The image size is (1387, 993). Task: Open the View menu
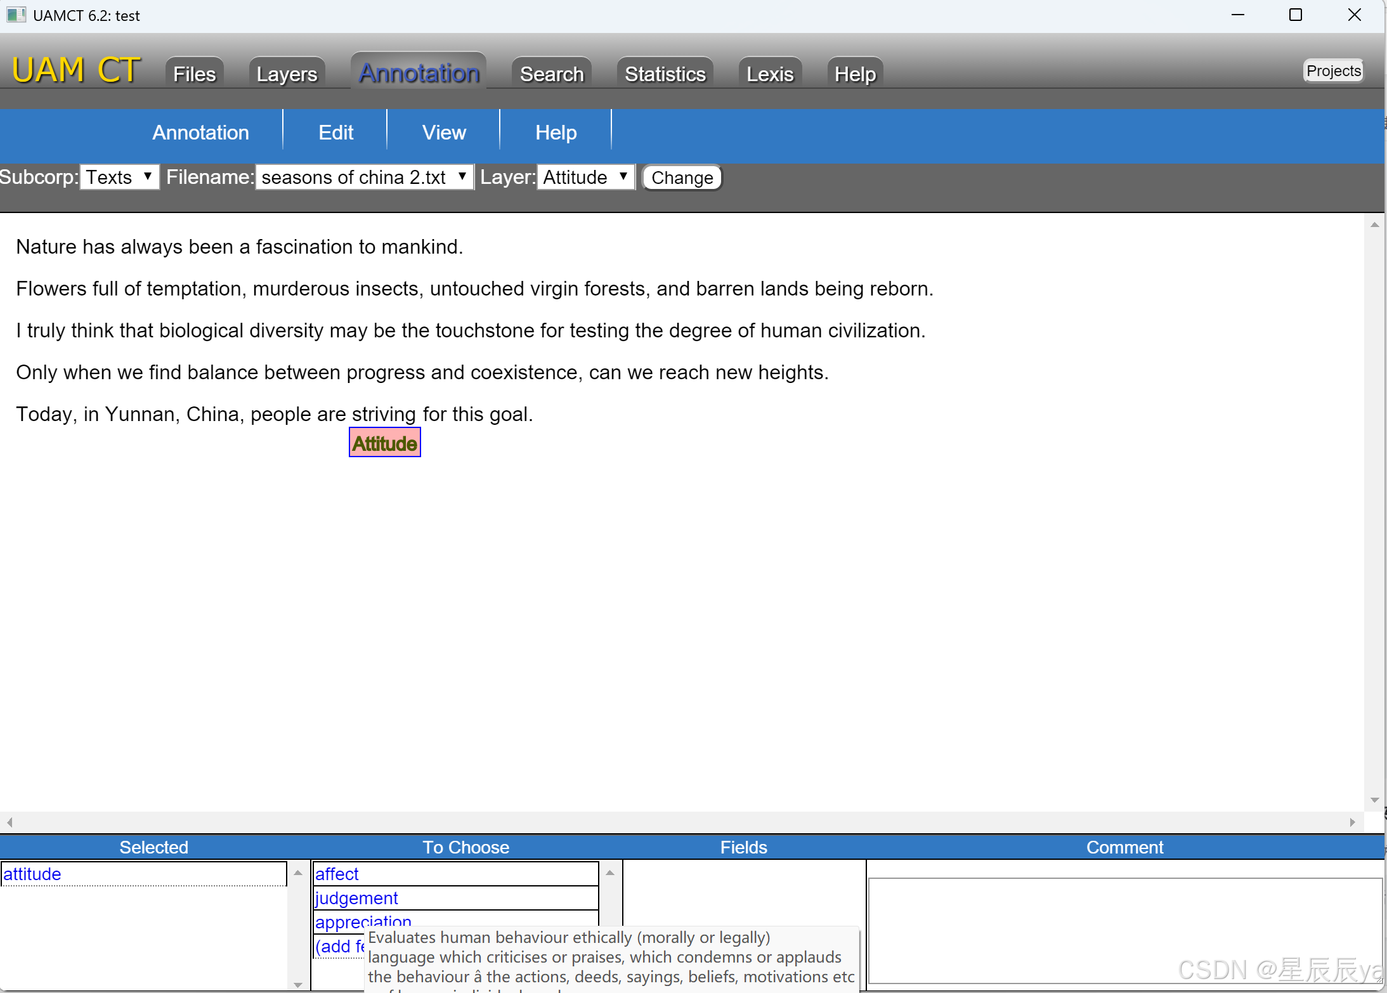click(443, 132)
